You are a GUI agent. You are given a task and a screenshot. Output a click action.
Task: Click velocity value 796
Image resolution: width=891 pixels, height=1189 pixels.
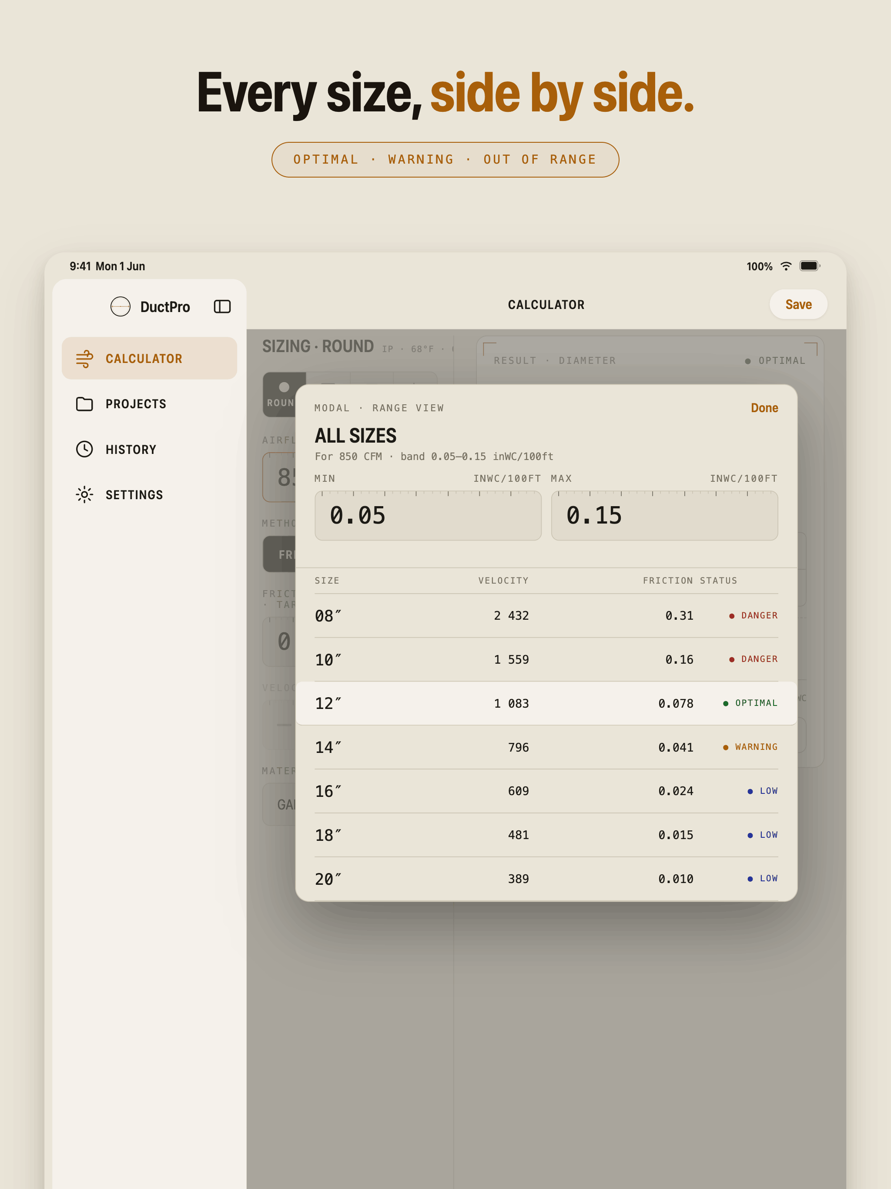518,748
